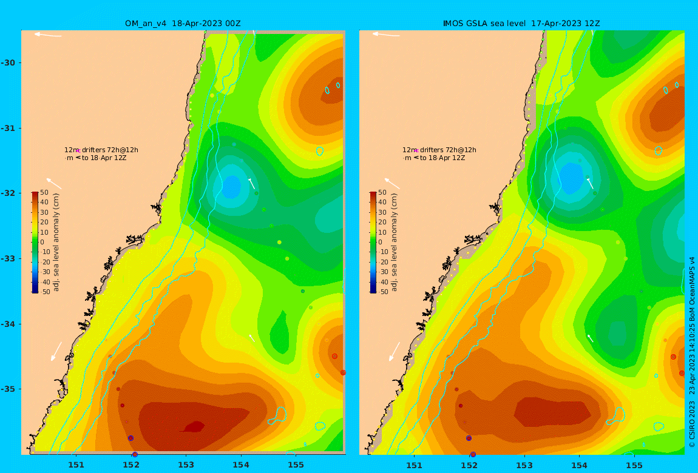Viewport: 698px width, 473px height.
Task: Click longitude label 151 under left map
Action: 76,465
